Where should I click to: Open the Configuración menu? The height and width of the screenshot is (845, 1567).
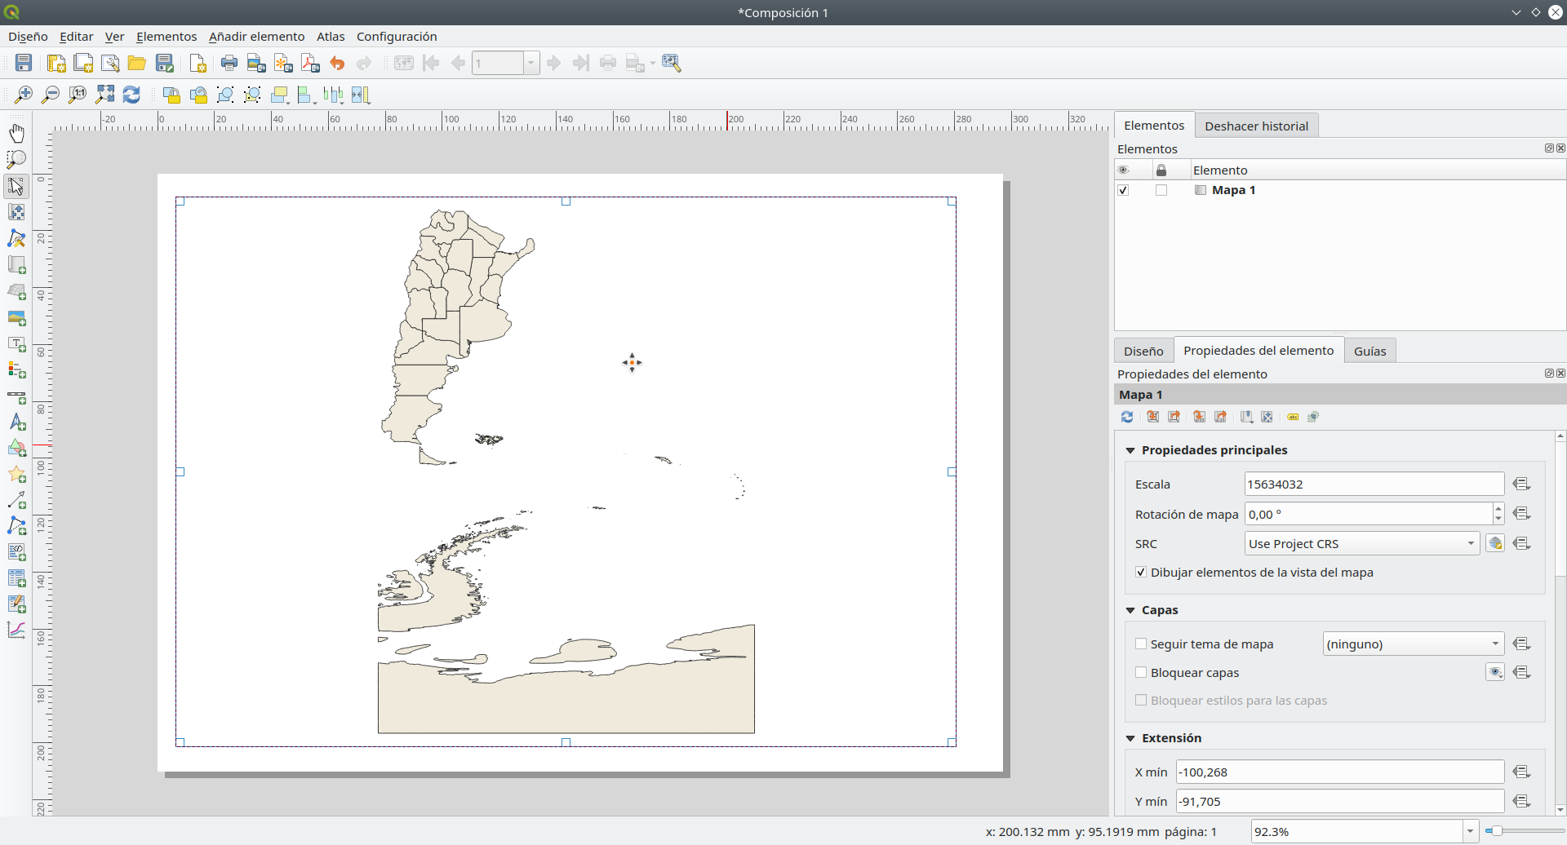[397, 37]
